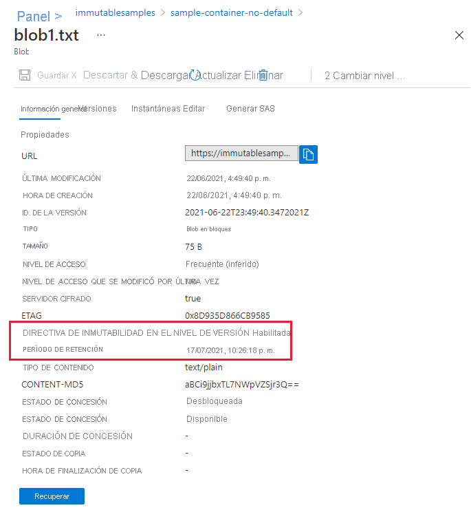Open sample-container-no-default breadcrumb link
Viewport: 471px width, 521px height.
pyautogui.click(x=231, y=12)
